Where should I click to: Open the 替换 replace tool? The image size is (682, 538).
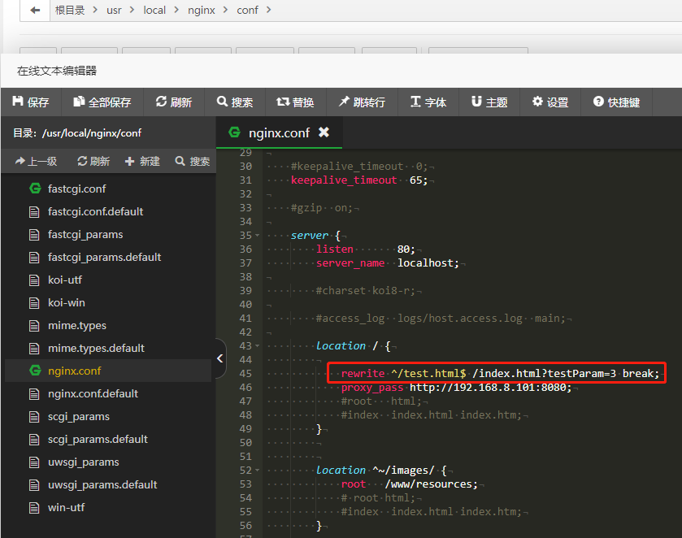pos(295,102)
